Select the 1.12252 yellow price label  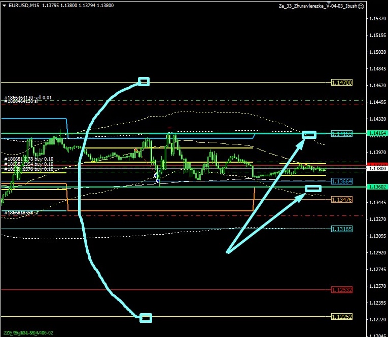coord(341,316)
